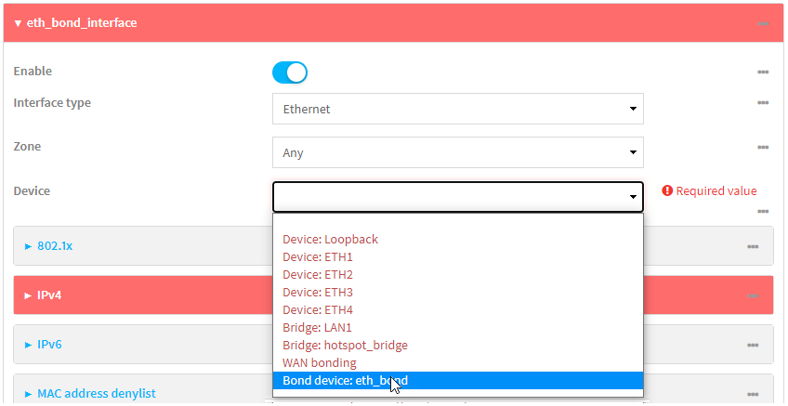Viewport: 788px width, 406px height.
Task: Expand the IPv4 section
Action: click(48, 295)
